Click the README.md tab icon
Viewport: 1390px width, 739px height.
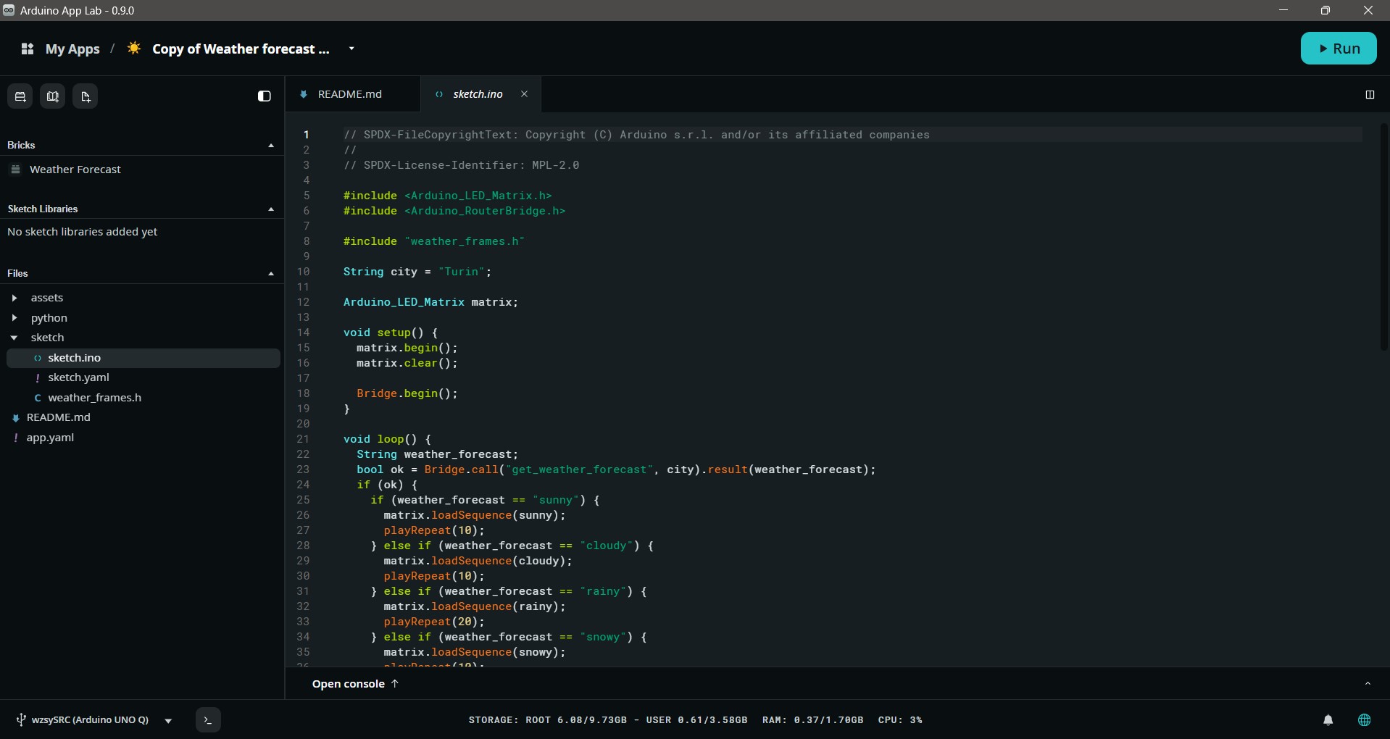(x=304, y=94)
